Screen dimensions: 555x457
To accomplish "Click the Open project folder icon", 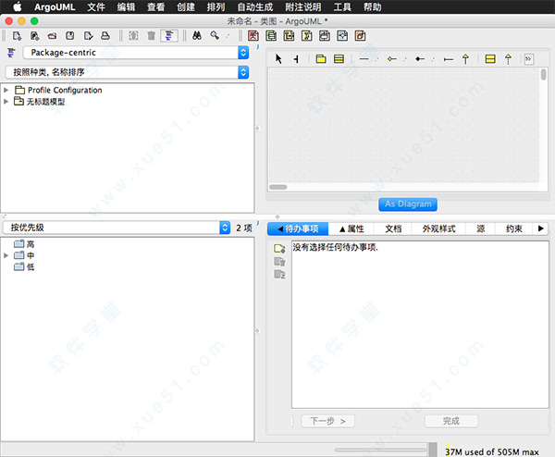I will (x=53, y=36).
